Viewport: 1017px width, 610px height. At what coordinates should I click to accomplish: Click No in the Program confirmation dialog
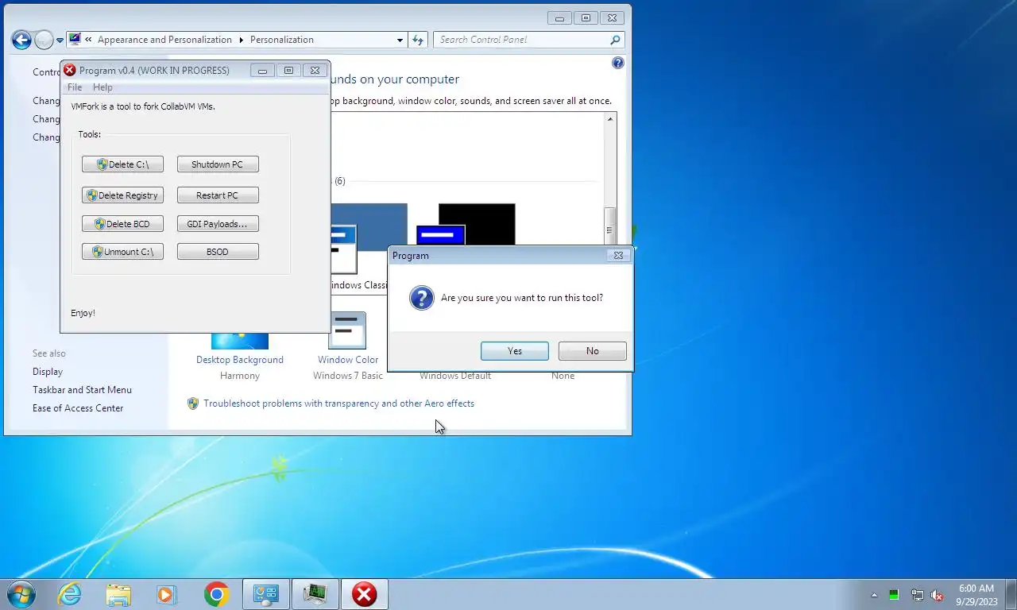(592, 351)
